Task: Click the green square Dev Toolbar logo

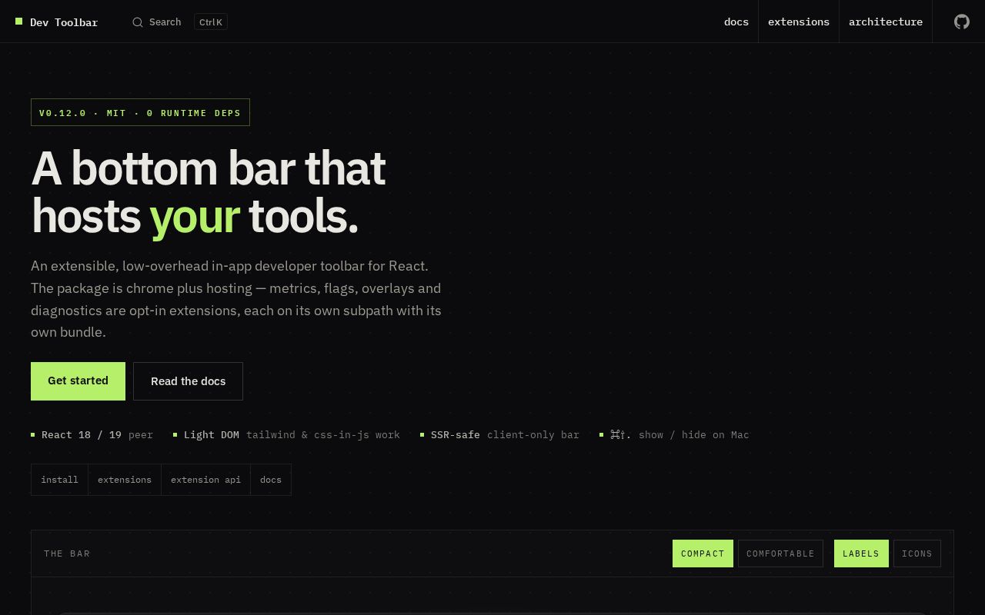Action: 18,22
